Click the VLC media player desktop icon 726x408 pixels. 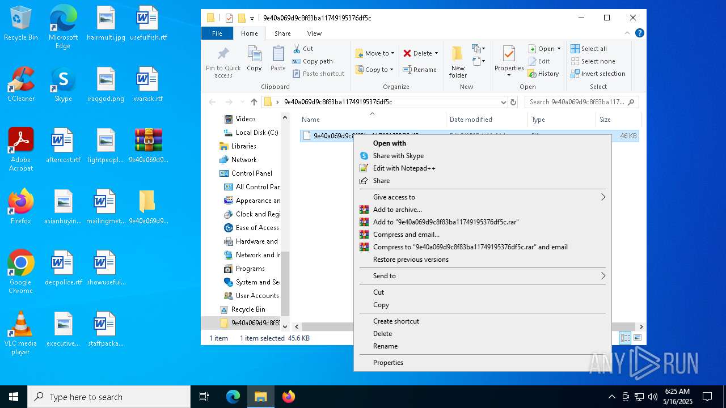[20, 333]
